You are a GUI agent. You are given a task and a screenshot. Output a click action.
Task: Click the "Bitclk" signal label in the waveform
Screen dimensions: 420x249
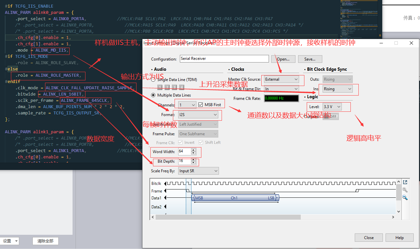click(x=156, y=184)
